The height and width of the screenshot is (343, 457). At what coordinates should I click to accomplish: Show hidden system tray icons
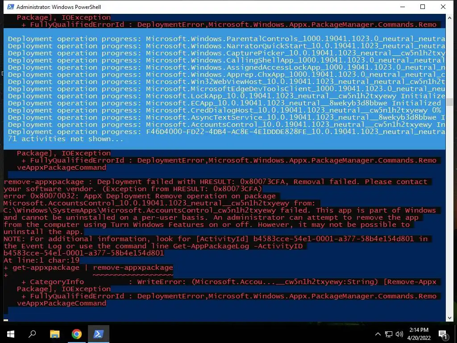click(x=378, y=334)
